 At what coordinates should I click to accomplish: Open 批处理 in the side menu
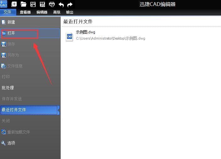pyautogui.click(x=30, y=88)
